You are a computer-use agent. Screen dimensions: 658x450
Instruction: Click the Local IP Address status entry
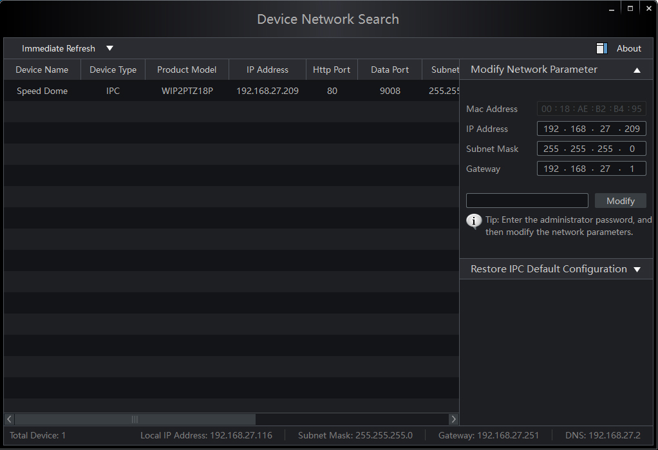click(x=206, y=435)
